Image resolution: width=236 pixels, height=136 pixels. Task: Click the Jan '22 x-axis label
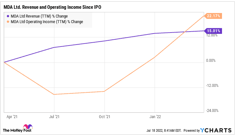(x=155, y=116)
